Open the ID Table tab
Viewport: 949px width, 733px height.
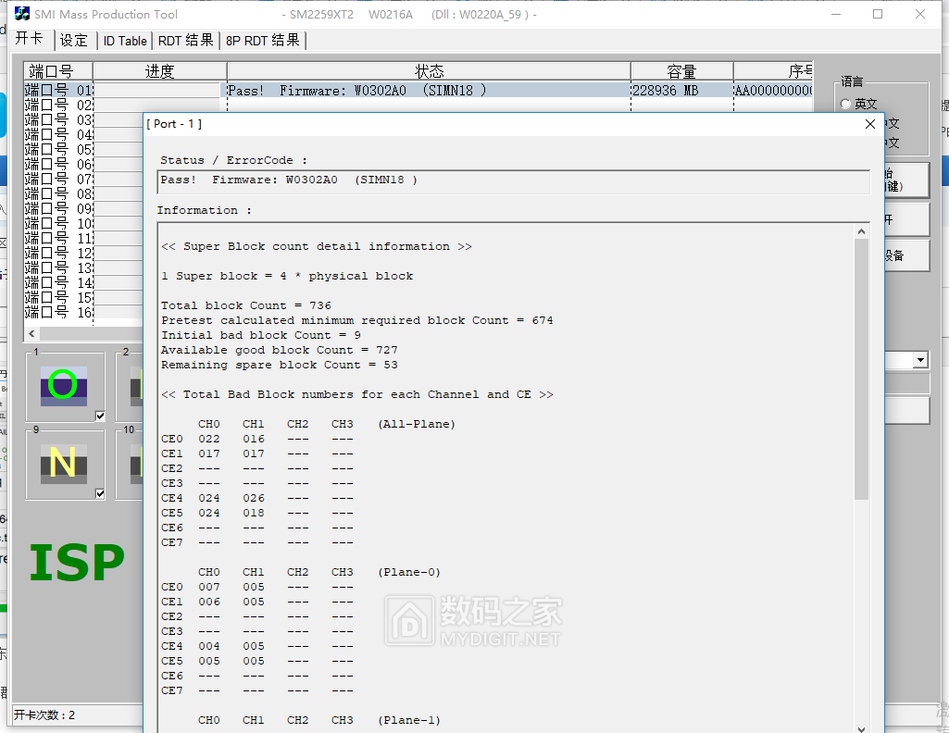pos(125,41)
